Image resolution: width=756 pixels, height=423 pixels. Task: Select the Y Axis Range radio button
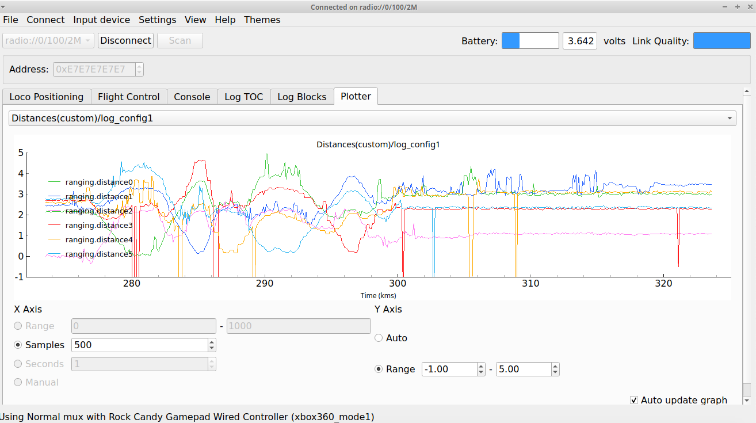point(379,369)
